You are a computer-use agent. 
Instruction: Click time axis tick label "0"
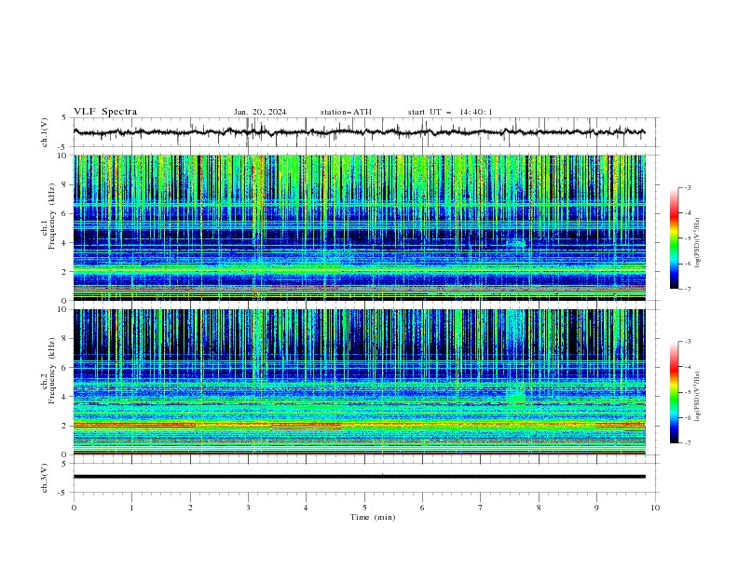pos(74,508)
